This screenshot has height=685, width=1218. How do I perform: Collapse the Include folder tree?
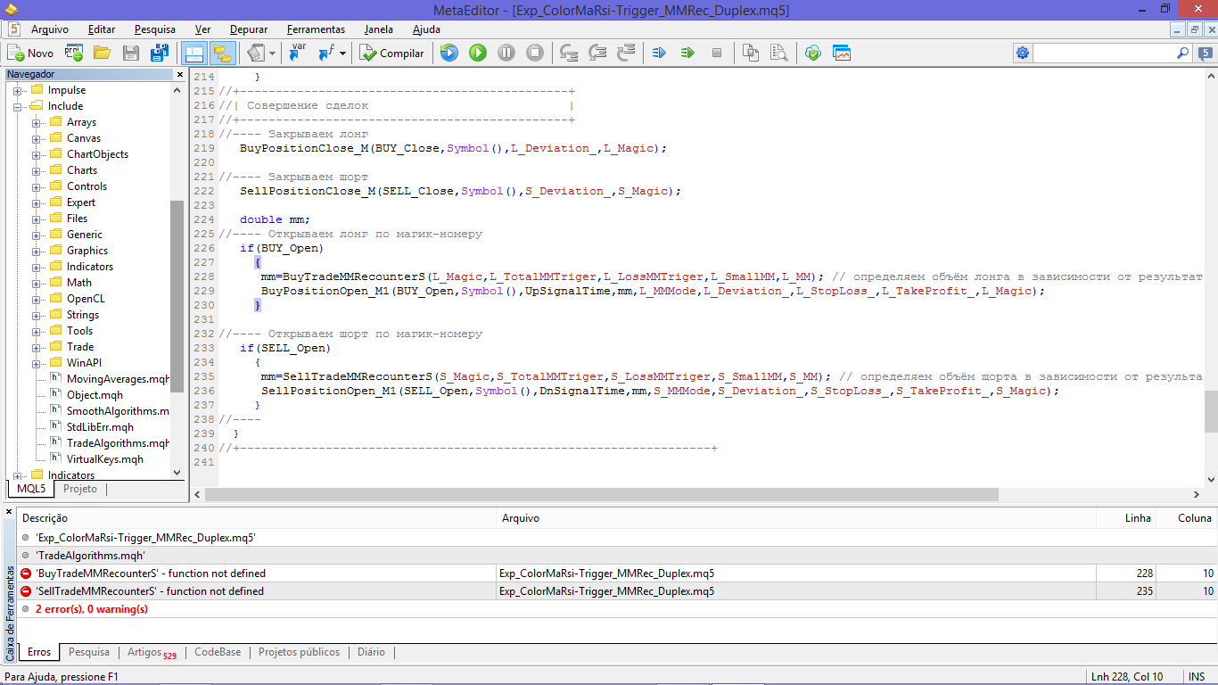coord(15,105)
